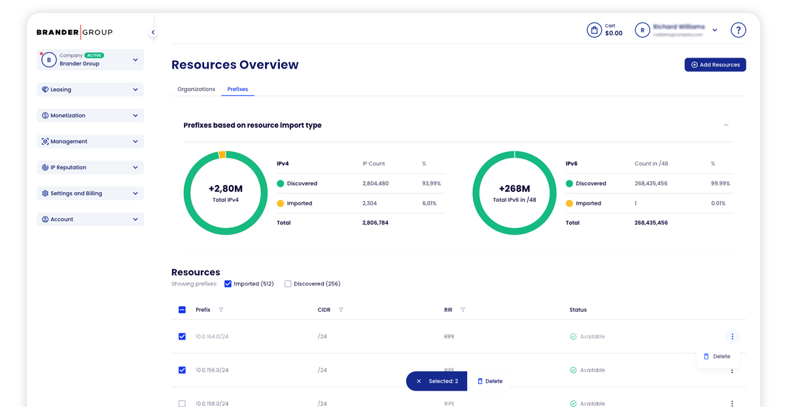The width and height of the screenshot is (785, 407).
Task: Apply the Prefix column filter
Action: (222, 310)
